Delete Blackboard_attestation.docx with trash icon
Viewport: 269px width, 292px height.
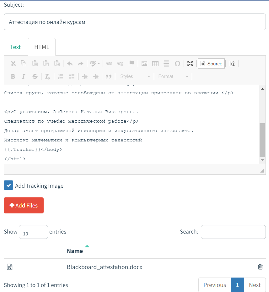coord(260,267)
